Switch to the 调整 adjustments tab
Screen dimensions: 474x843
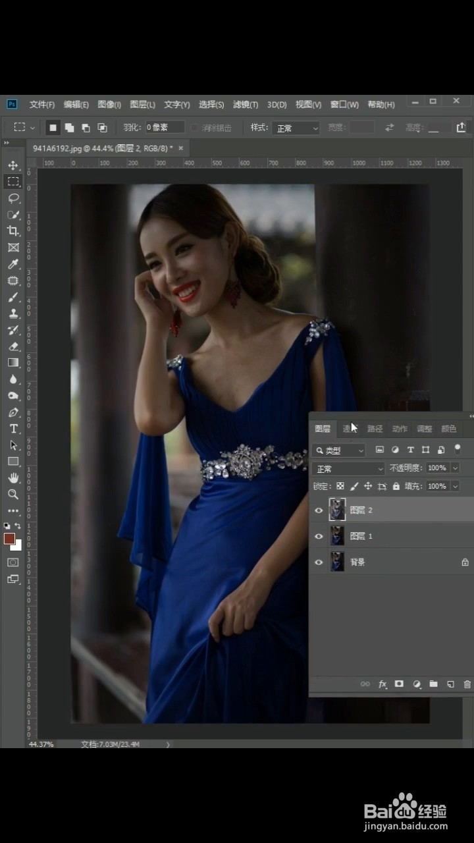tap(425, 429)
